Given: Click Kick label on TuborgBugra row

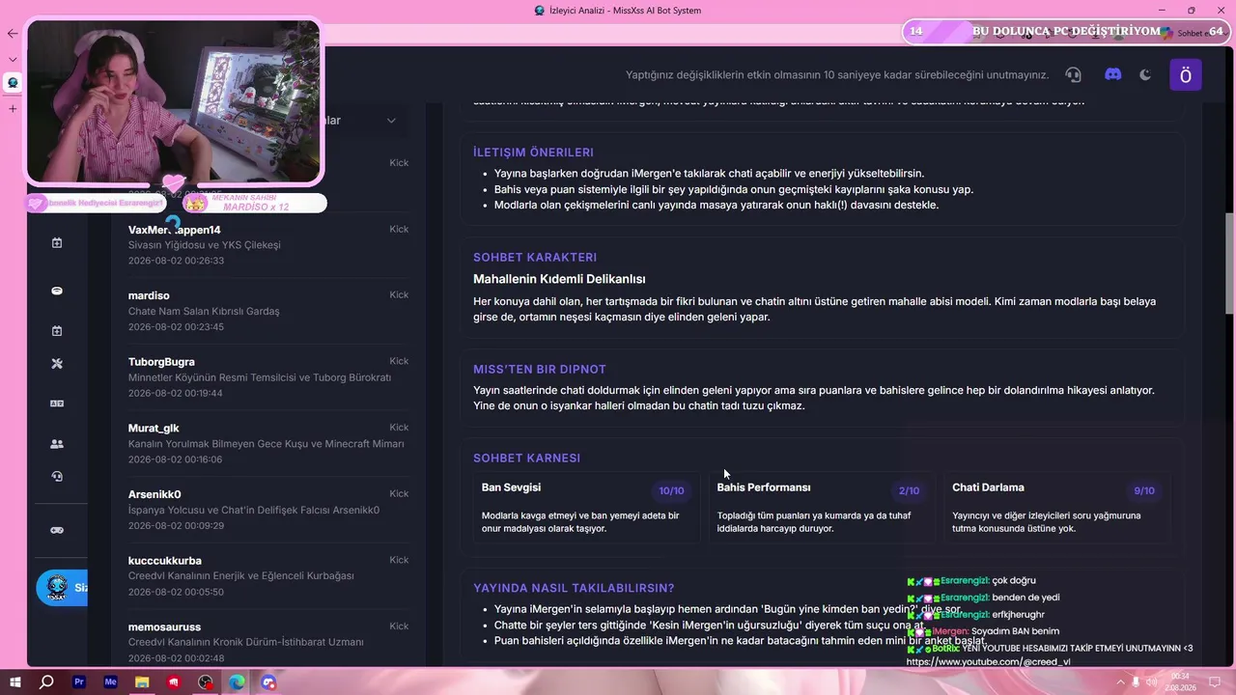Looking at the screenshot, I should [399, 361].
